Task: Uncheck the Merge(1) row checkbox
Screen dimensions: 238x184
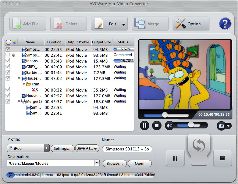Action: click(x=8, y=101)
